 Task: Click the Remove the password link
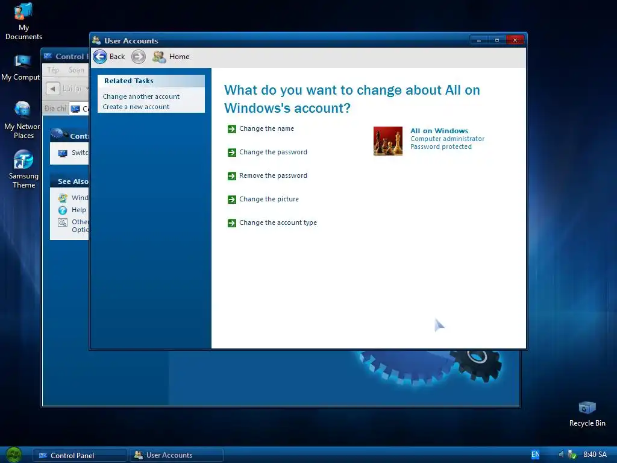[x=273, y=175]
